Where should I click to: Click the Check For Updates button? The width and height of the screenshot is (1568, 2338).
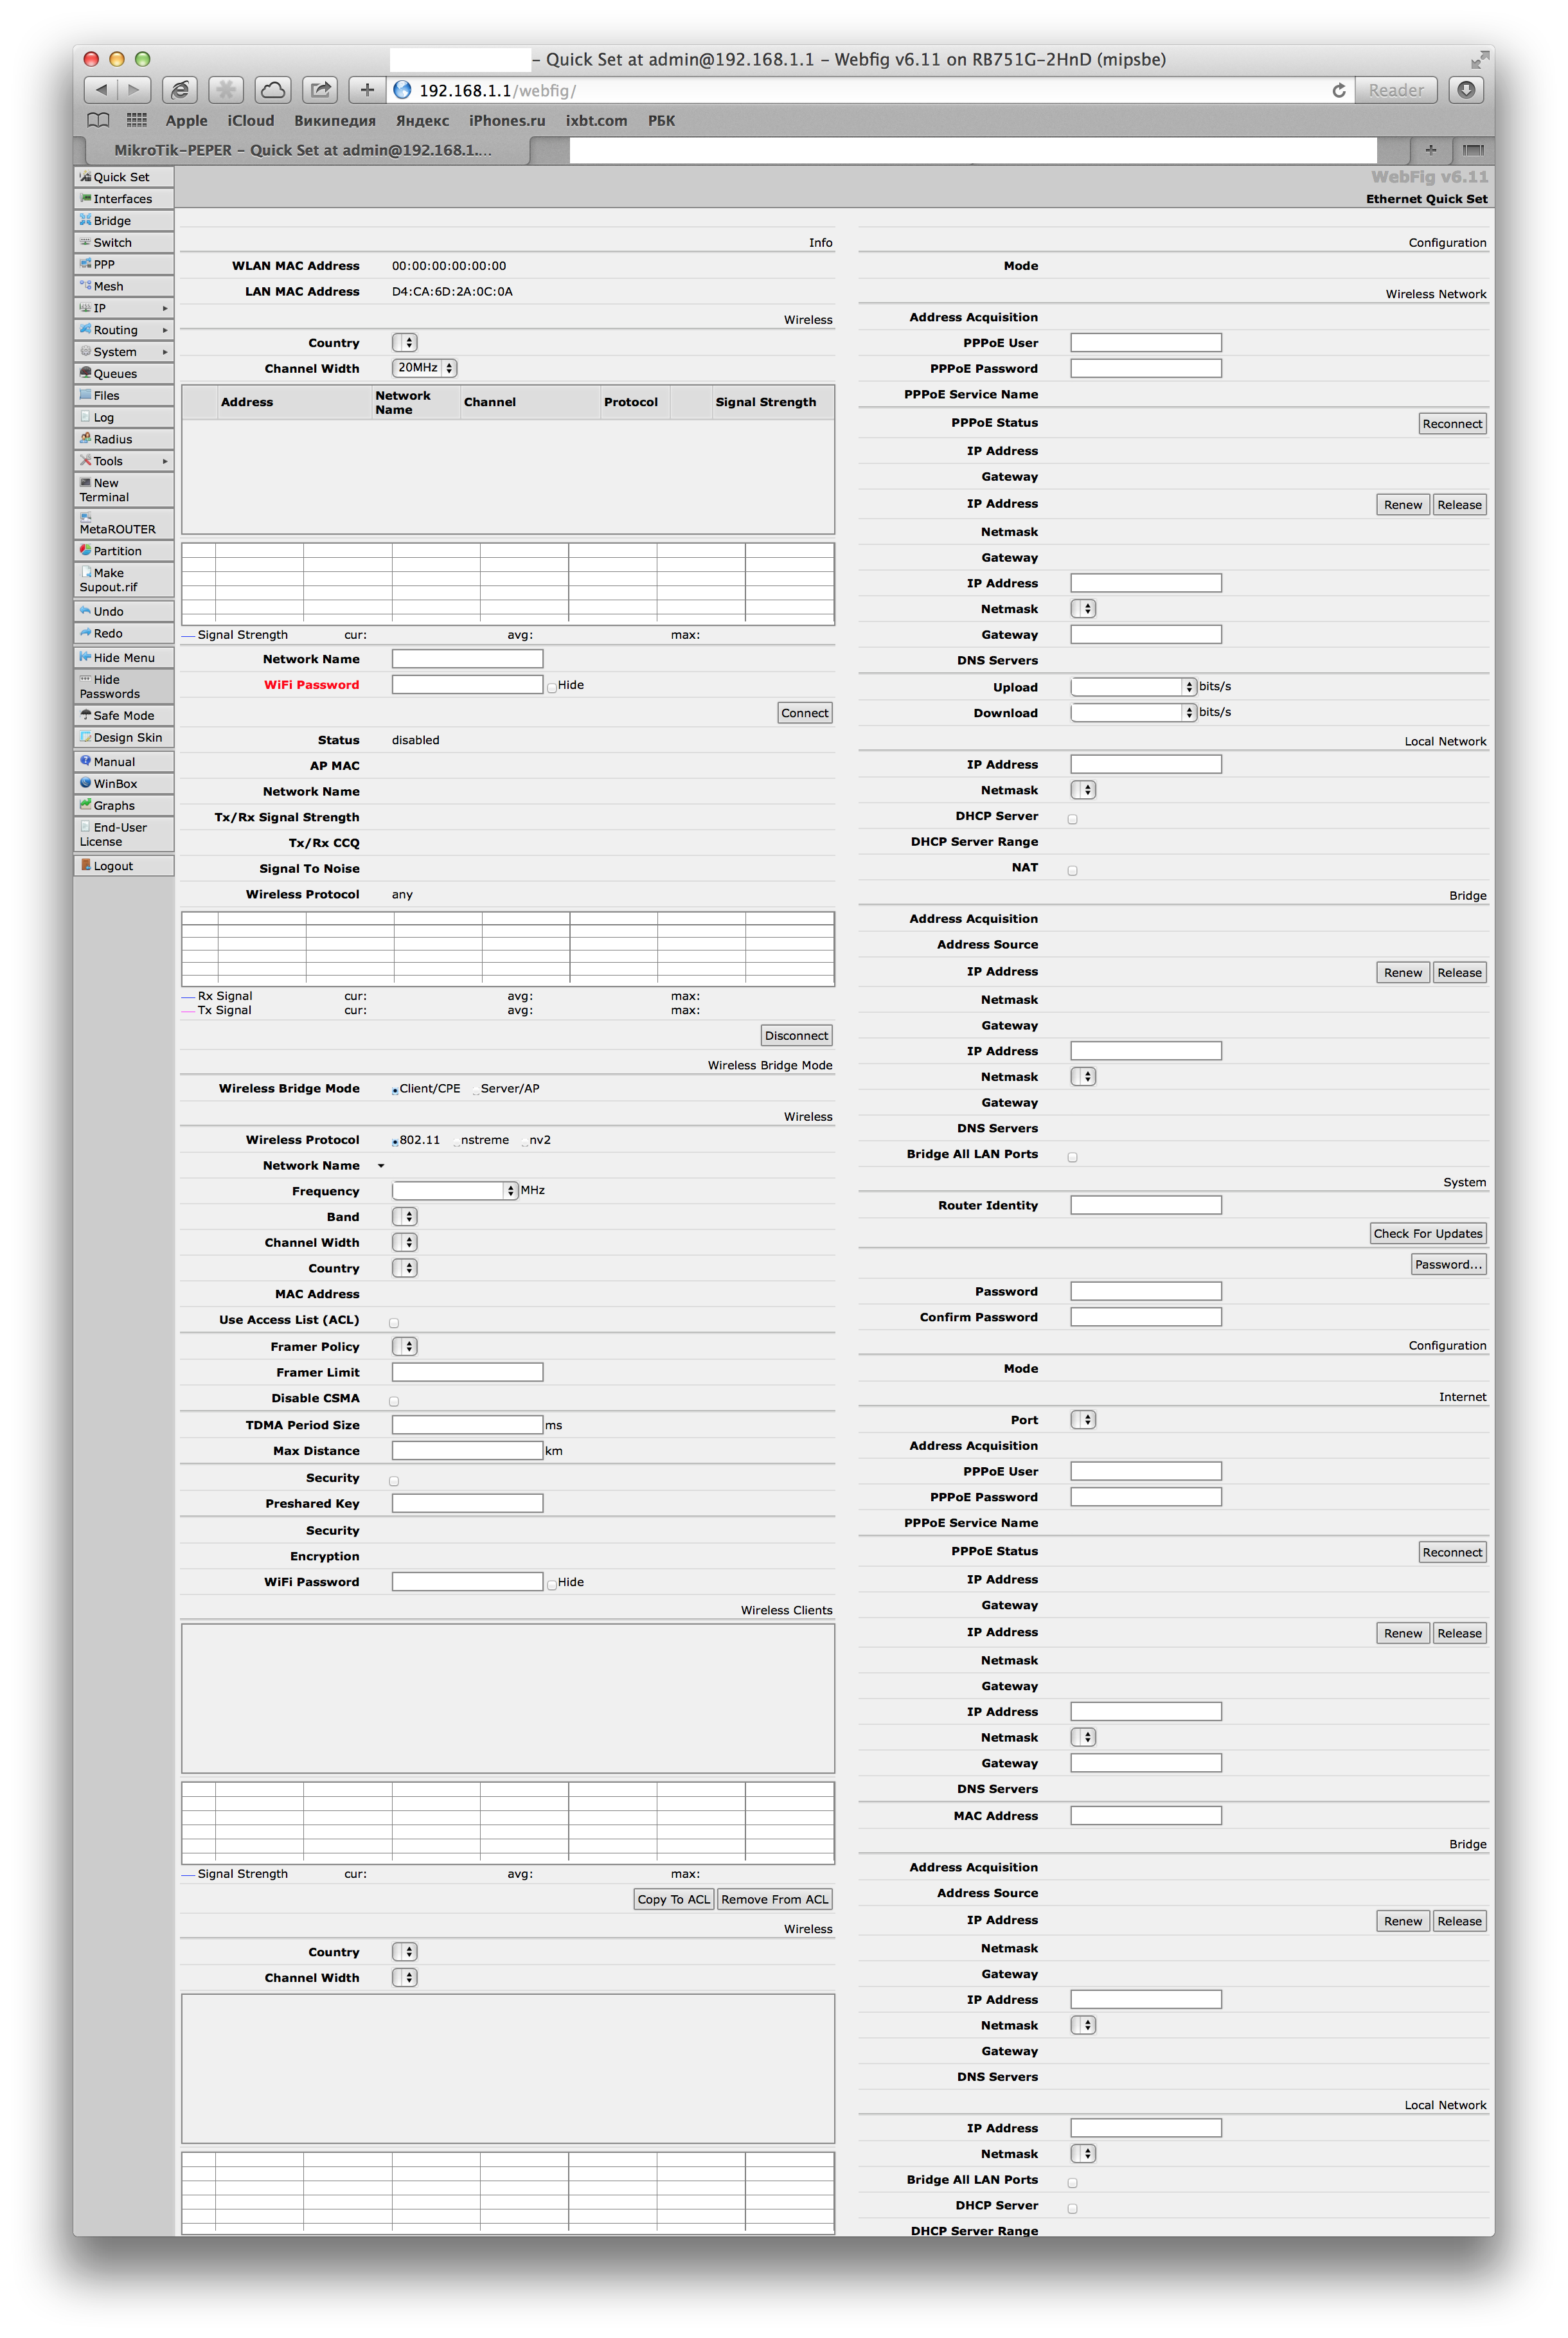[1427, 1233]
